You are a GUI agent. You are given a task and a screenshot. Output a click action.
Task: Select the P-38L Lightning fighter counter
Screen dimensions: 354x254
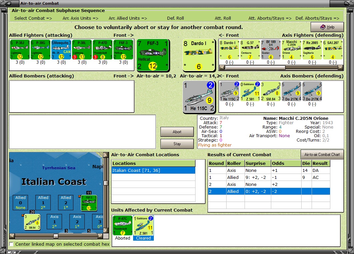82,50
